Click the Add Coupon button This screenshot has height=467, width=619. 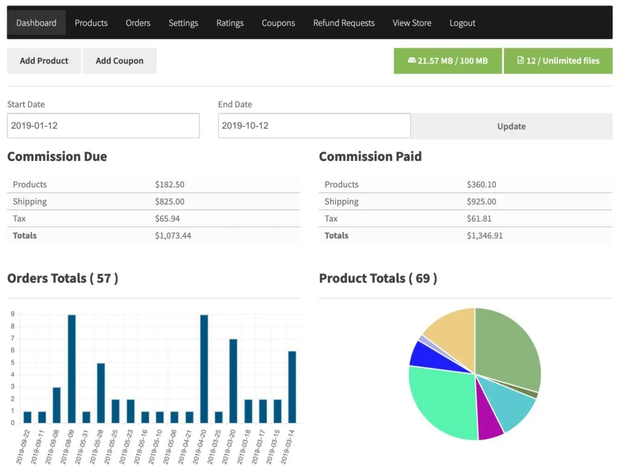(119, 60)
